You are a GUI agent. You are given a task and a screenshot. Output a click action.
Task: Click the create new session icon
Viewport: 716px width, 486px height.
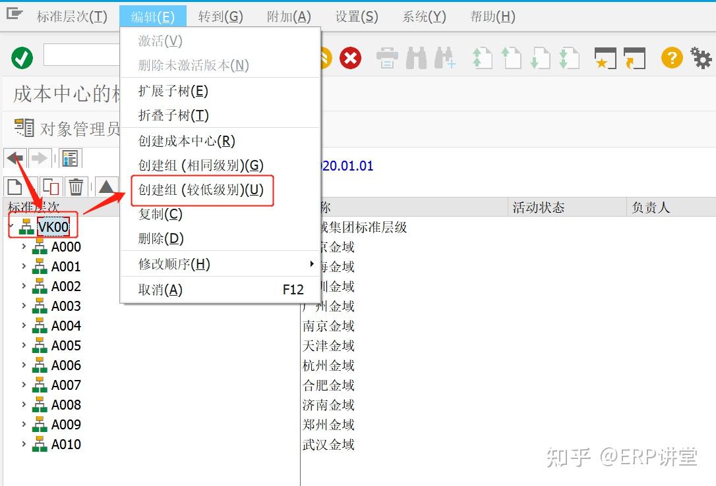[x=605, y=59]
